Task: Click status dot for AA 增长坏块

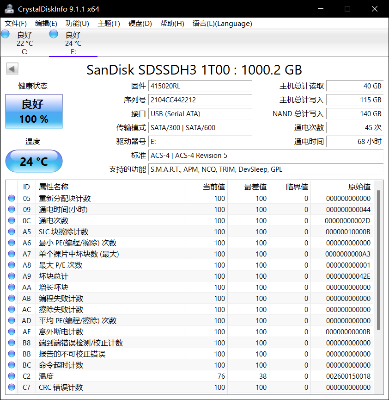Action: (12, 287)
